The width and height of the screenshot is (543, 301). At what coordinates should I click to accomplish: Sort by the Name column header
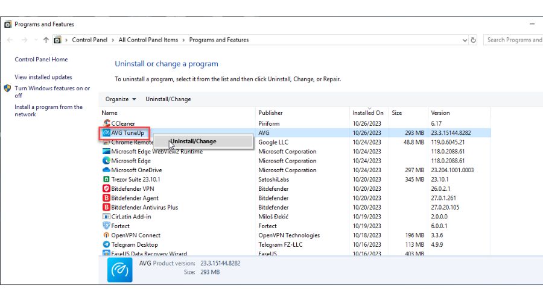point(177,113)
